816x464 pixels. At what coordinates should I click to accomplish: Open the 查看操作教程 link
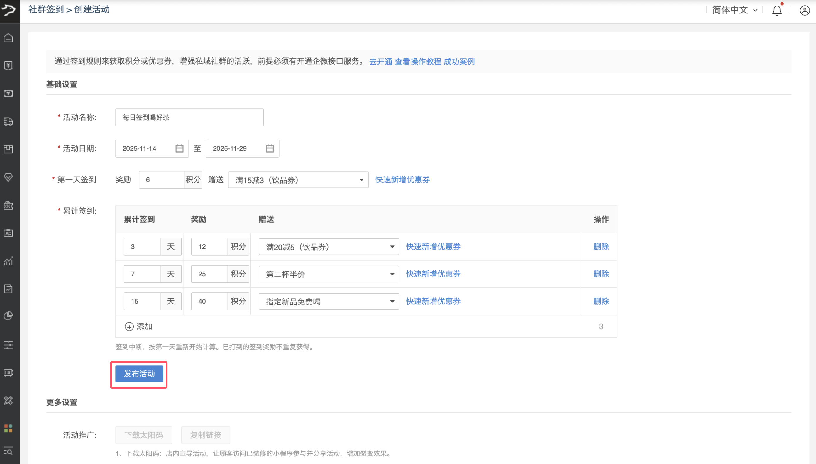[418, 62]
